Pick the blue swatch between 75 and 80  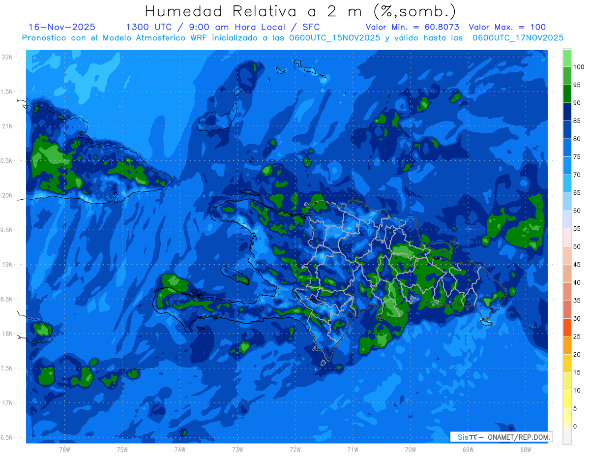tap(567, 148)
